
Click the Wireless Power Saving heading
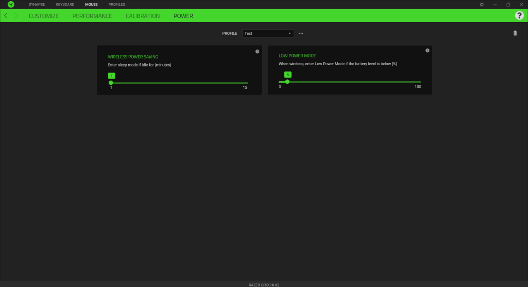[133, 57]
